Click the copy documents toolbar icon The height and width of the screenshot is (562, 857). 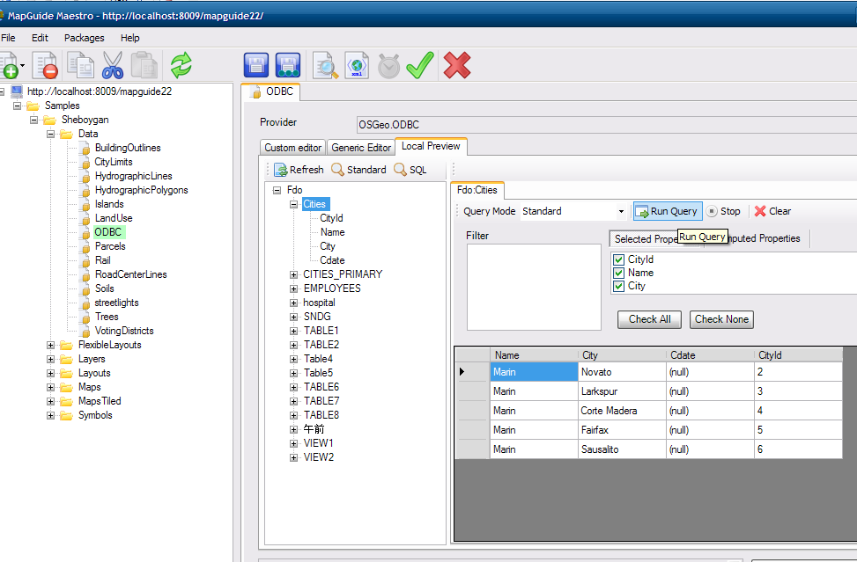pos(80,65)
